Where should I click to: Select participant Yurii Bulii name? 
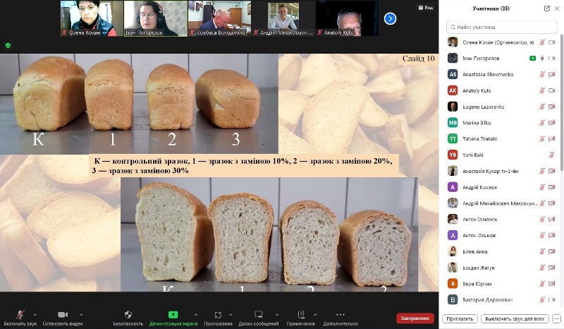[x=472, y=155]
